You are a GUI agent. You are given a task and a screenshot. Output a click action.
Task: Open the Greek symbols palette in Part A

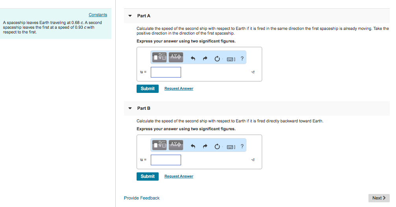176,57
